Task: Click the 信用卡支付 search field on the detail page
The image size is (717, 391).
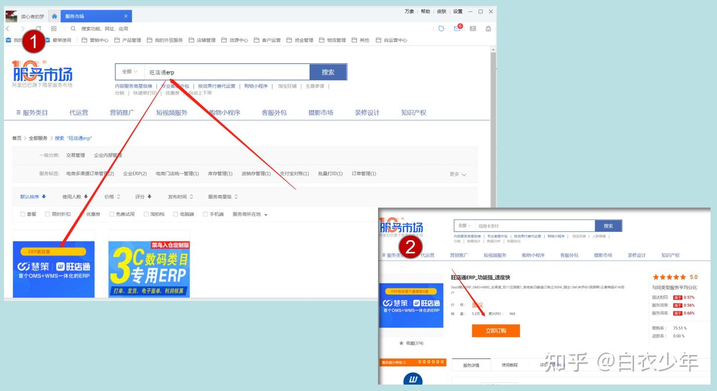Action: pyautogui.click(x=535, y=226)
